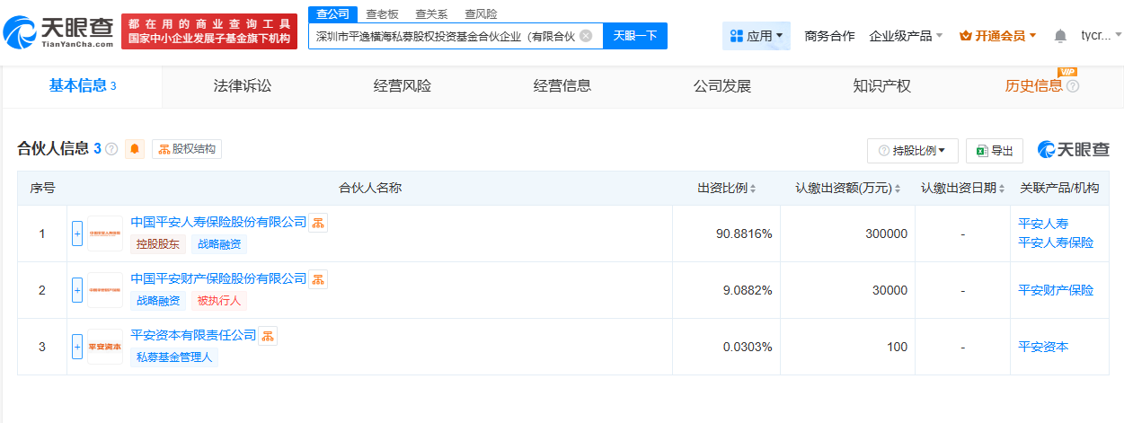1124x423 pixels.
Task: Switch to 法律诉讼 tab
Action: (242, 86)
